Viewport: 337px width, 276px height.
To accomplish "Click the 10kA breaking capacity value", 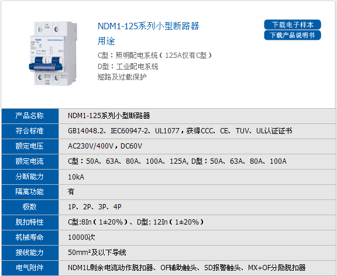I will (76, 177).
